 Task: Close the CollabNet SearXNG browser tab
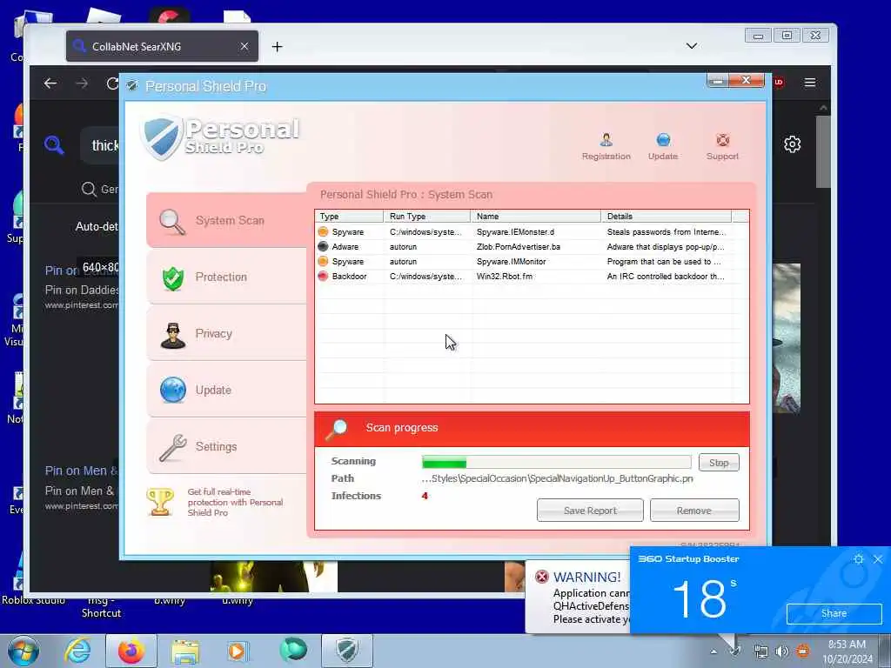tap(245, 46)
